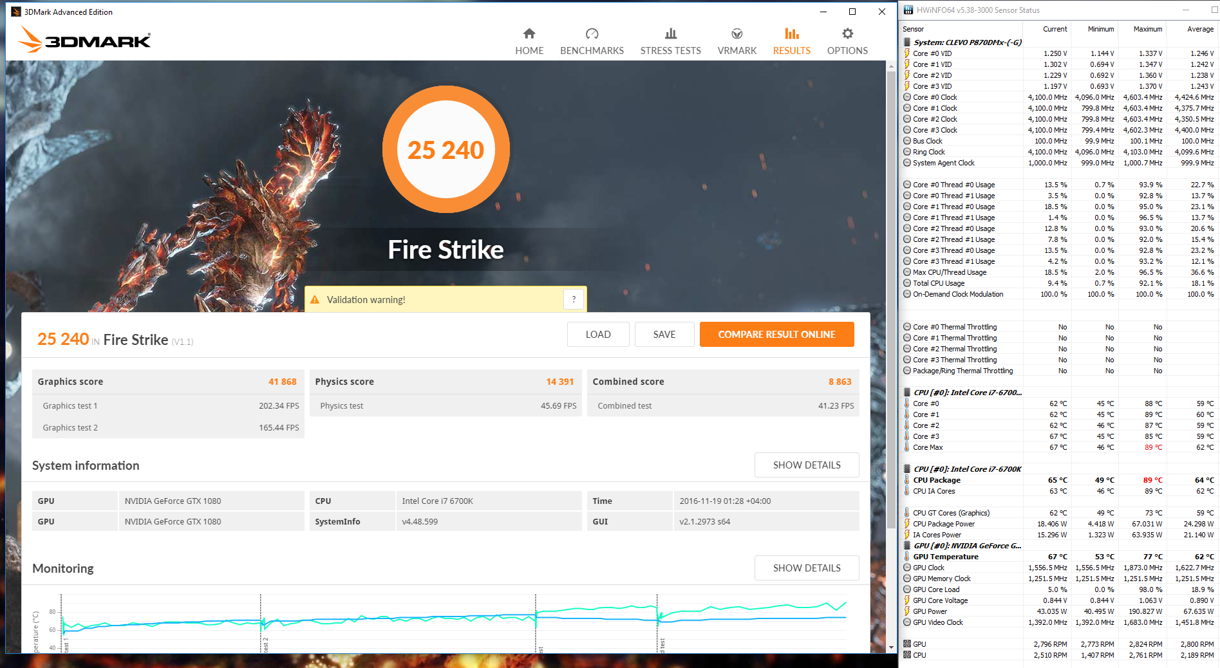The image size is (1220, 668).
Task: Click the GPU Power icon
Action: 907,611
